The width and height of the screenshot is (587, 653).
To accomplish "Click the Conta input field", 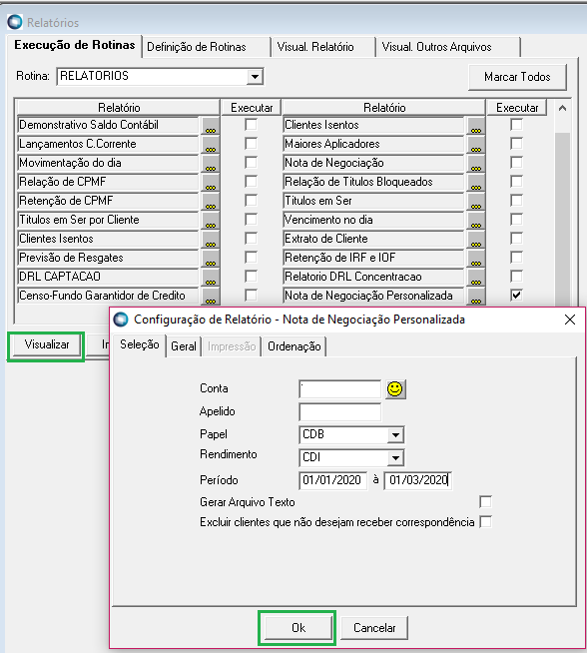I will point(339,389).
